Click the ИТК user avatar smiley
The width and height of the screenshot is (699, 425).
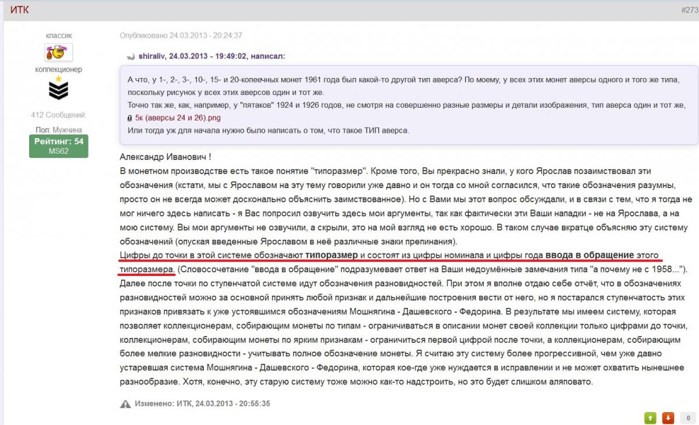58,52
